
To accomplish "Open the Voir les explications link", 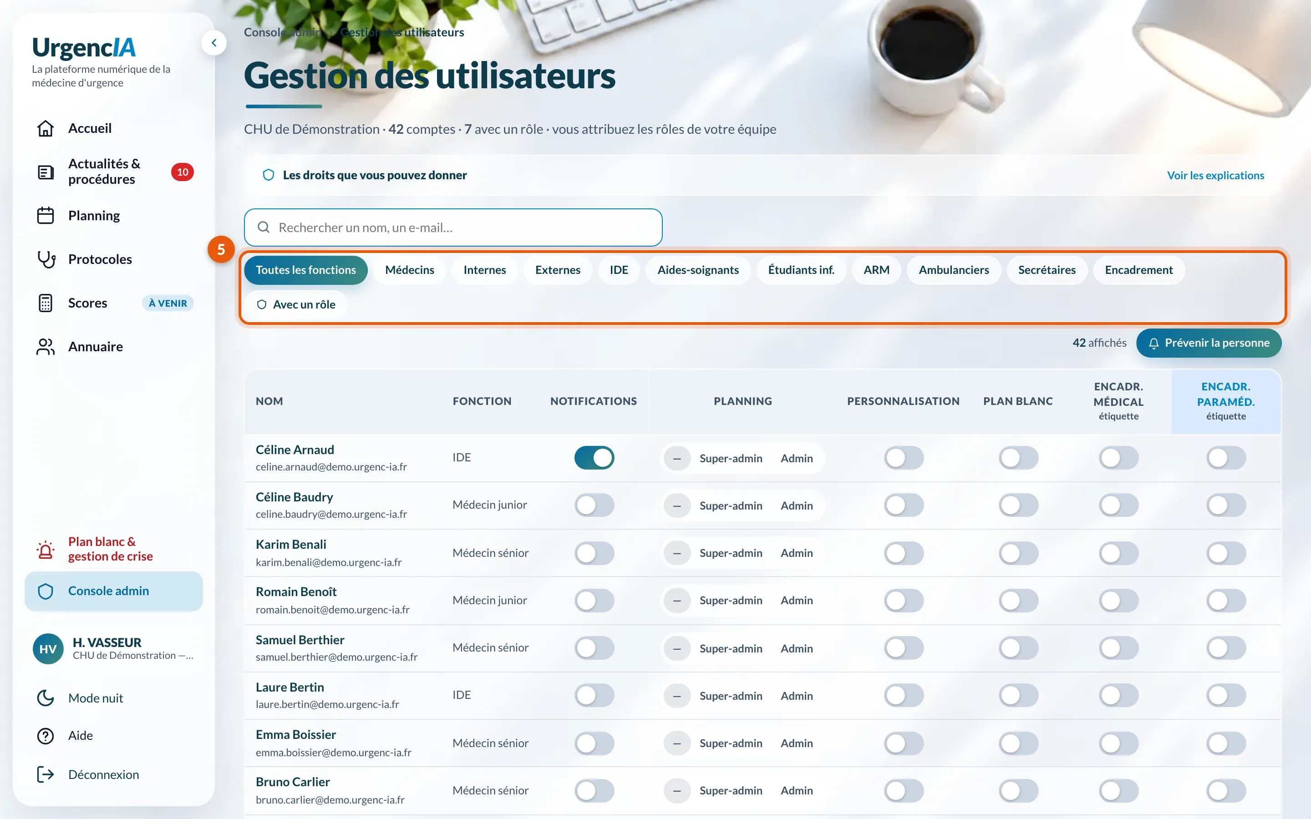I will coord(1215,176).
